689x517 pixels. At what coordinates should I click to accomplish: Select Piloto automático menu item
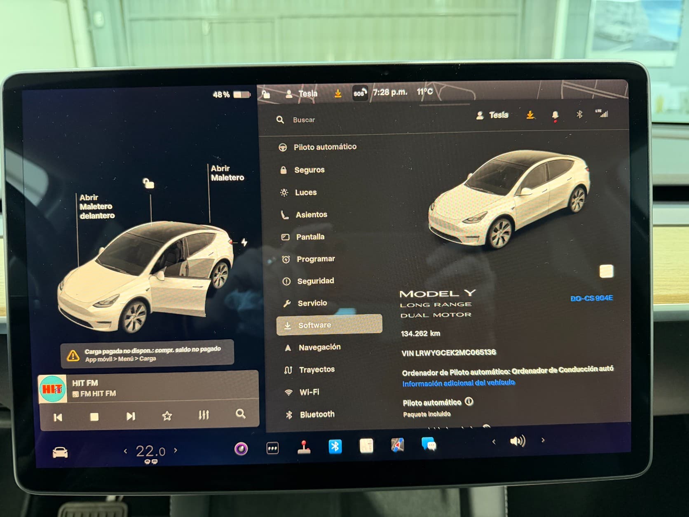tap(325, 147)
